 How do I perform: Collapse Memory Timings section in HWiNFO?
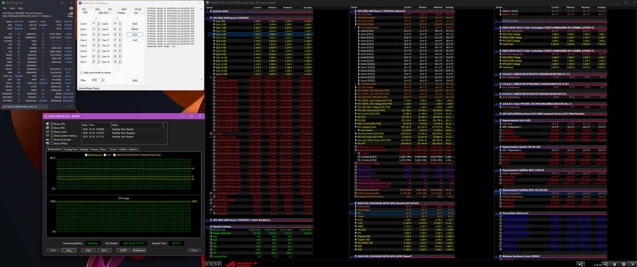207,227
